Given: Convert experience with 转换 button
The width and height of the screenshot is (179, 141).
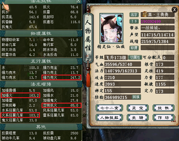Looking at the screenshot, I should (x=136, y=97).
